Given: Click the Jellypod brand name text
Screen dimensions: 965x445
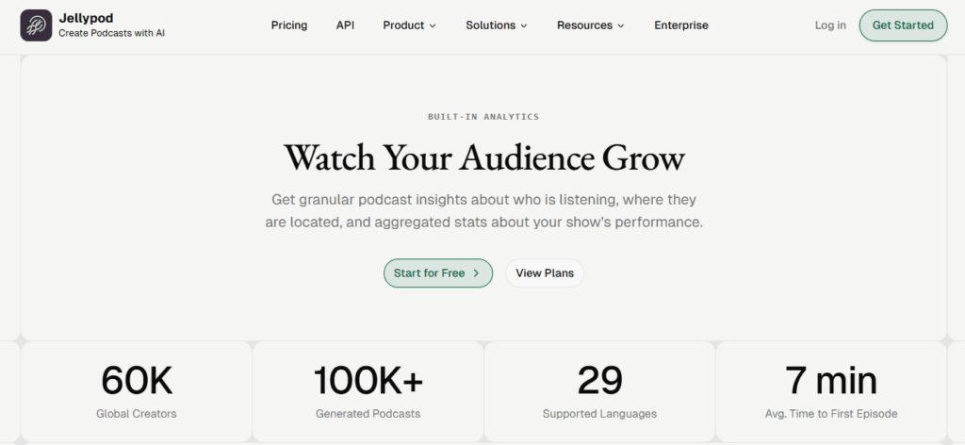Looking at the screenshot, I should point(81,18).
